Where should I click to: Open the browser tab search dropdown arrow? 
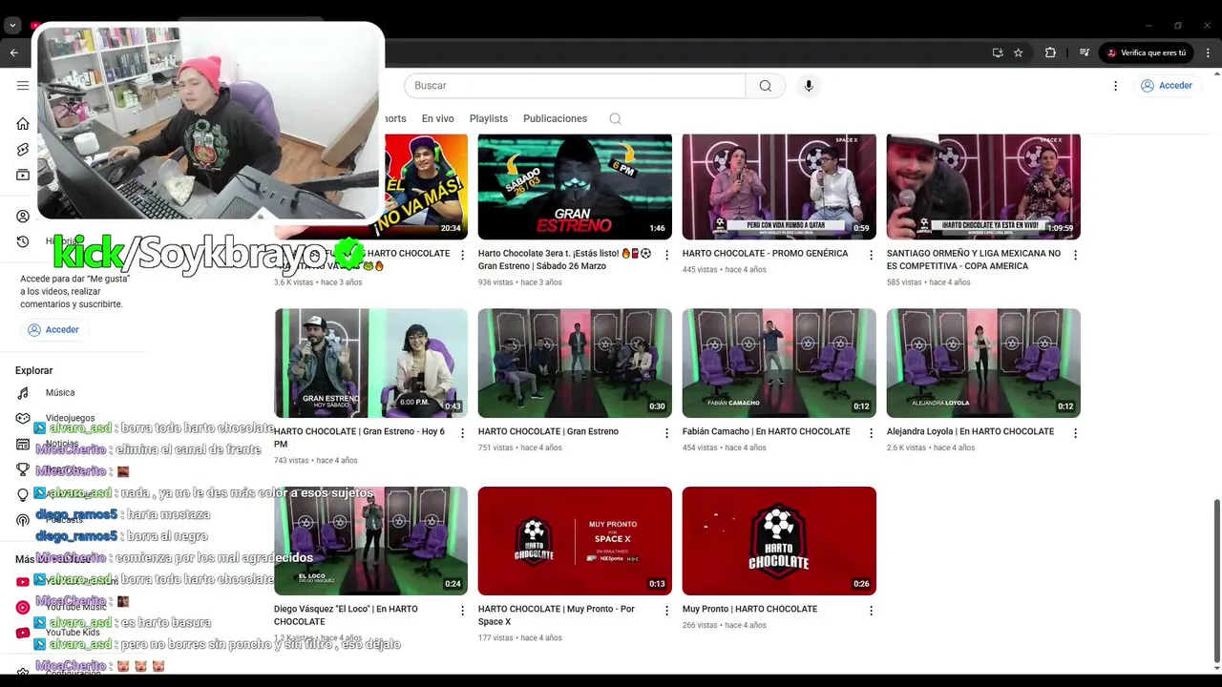(12, 26)
